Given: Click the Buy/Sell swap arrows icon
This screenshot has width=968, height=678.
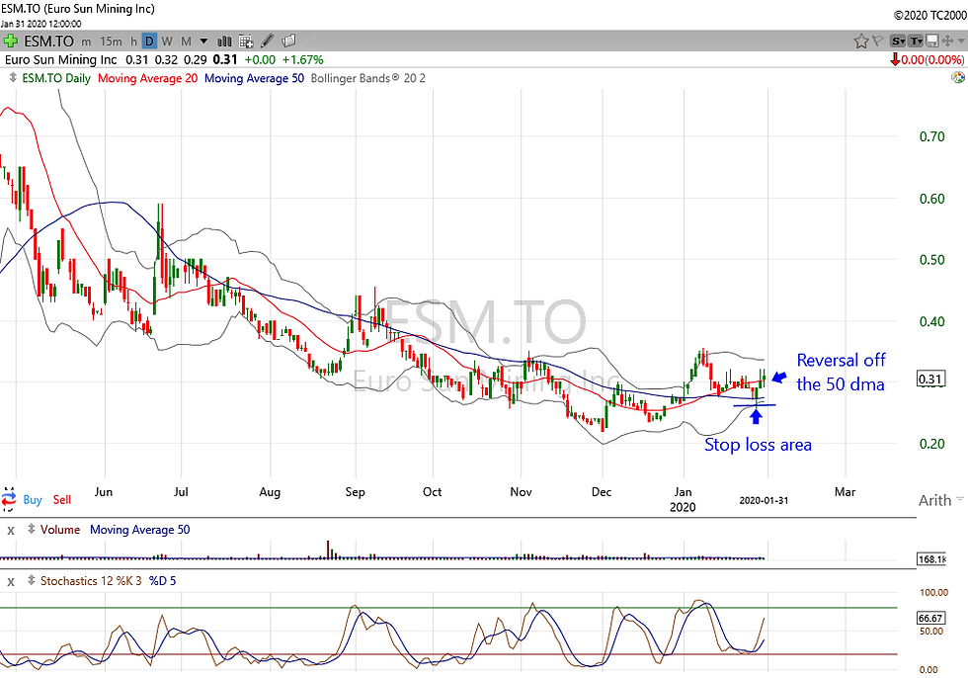Looking at the screenshot, I should point(9,499).
